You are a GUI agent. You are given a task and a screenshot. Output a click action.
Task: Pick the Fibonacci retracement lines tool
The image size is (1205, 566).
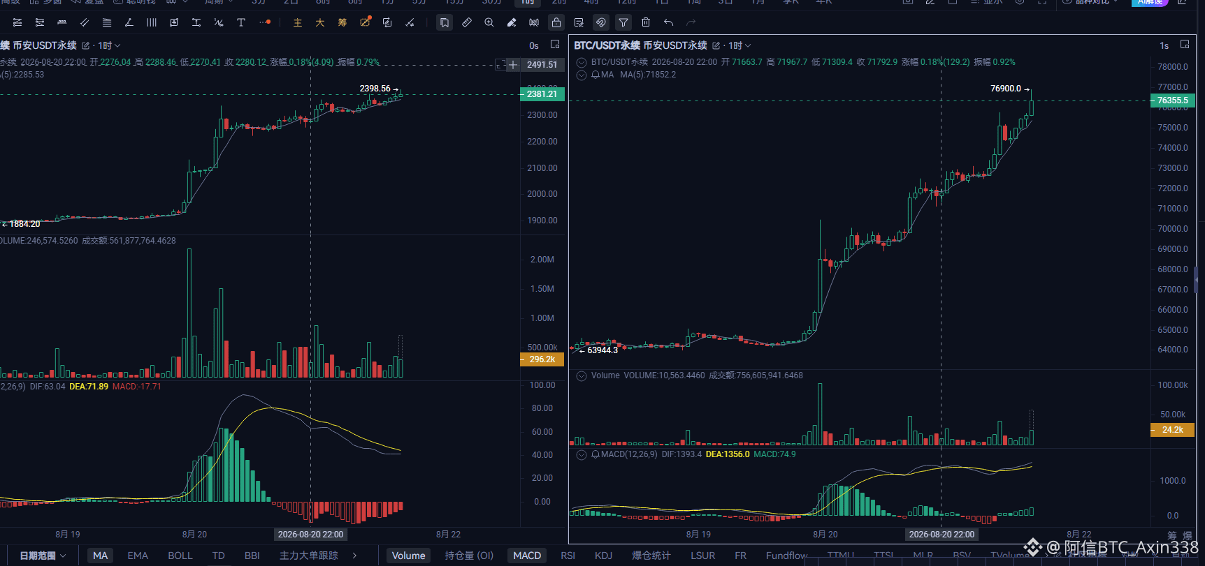106,22
